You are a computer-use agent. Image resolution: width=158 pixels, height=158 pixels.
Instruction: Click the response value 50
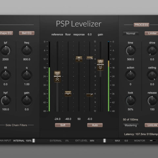(x=79, y=119)
